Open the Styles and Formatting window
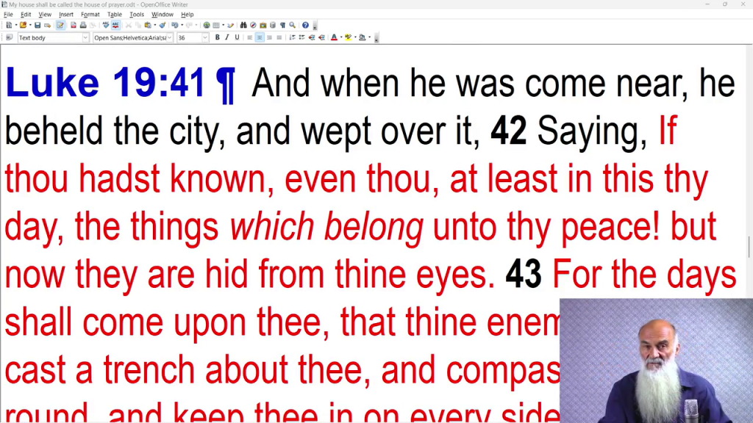The image size is (753, 423). (9, 37)
